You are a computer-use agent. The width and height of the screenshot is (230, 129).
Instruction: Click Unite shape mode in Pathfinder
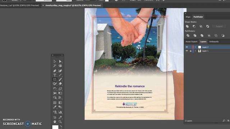(187, 26)
